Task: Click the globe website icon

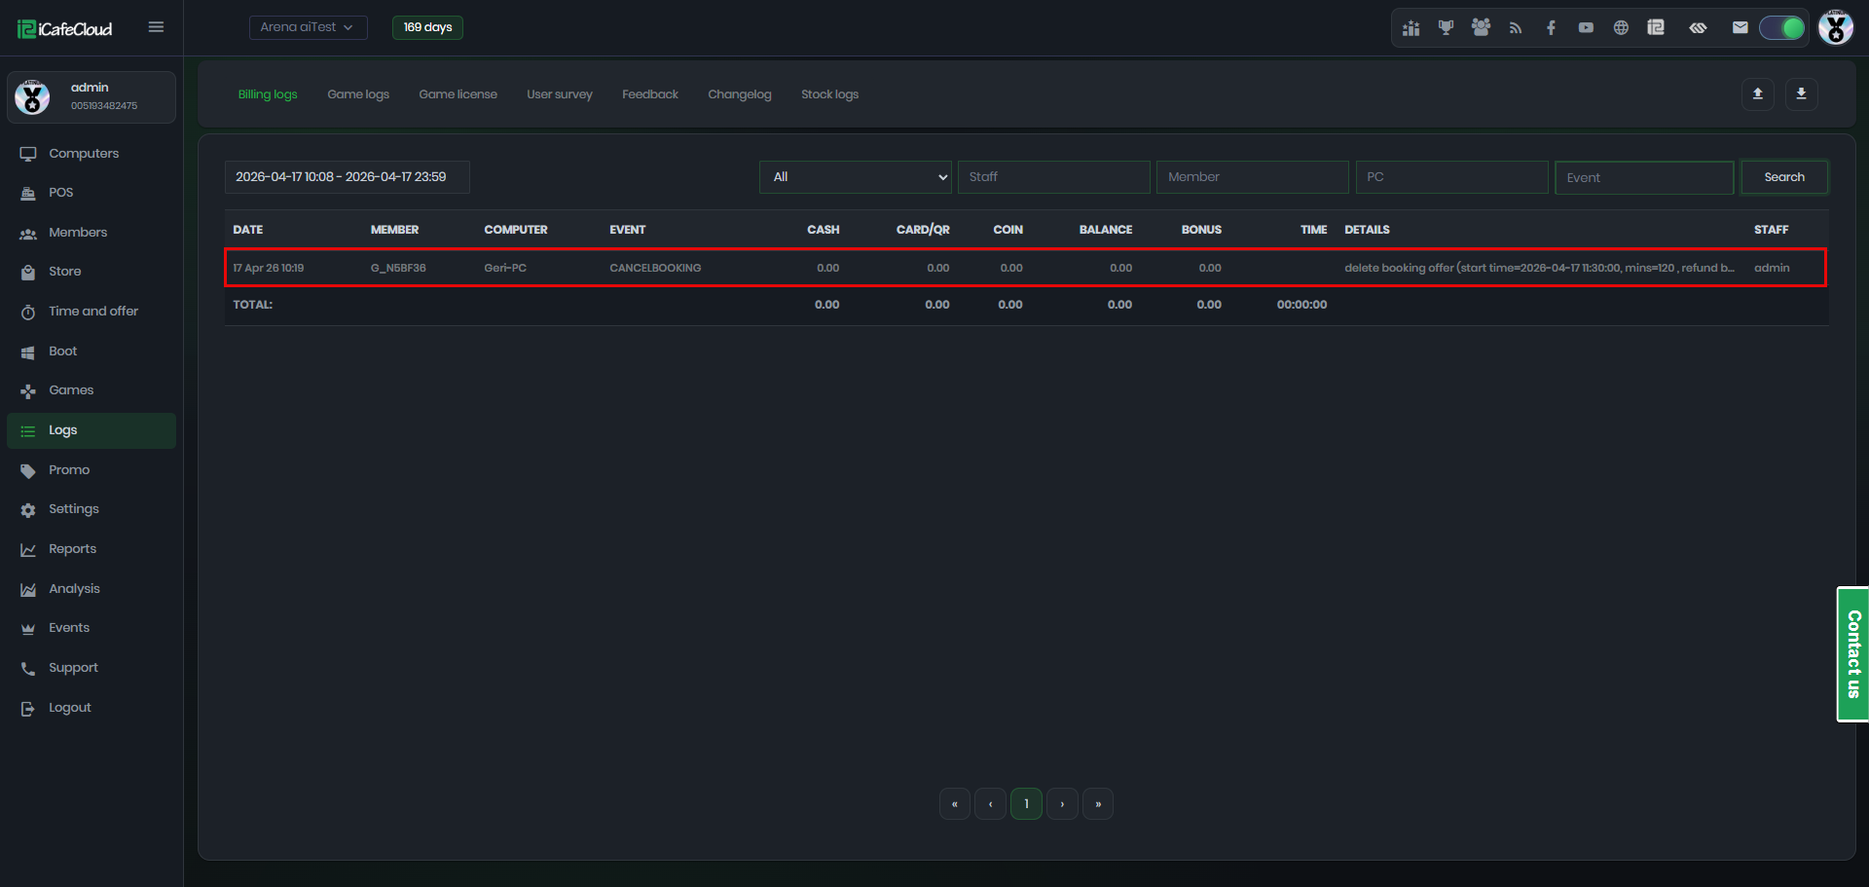Action: pos(1621,28)
